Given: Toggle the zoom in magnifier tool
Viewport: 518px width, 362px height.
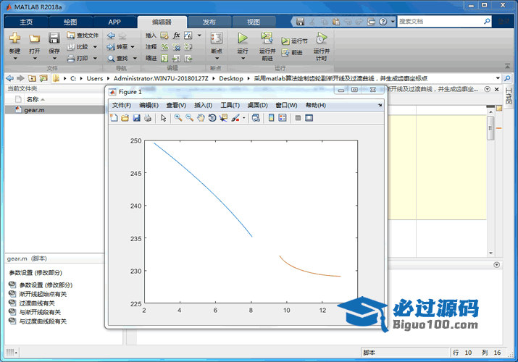Looking at the screenshot, I should click(x=178, y=118).
